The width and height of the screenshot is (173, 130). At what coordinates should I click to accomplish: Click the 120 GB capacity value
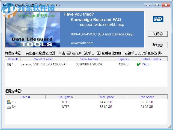click(124, 64)
